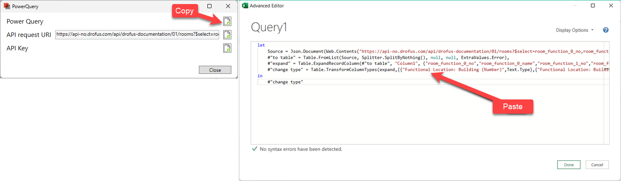This screenshot has width=621, height=181.
Task: Click the final #"change type" line after in
Action: tap(285, 82)
